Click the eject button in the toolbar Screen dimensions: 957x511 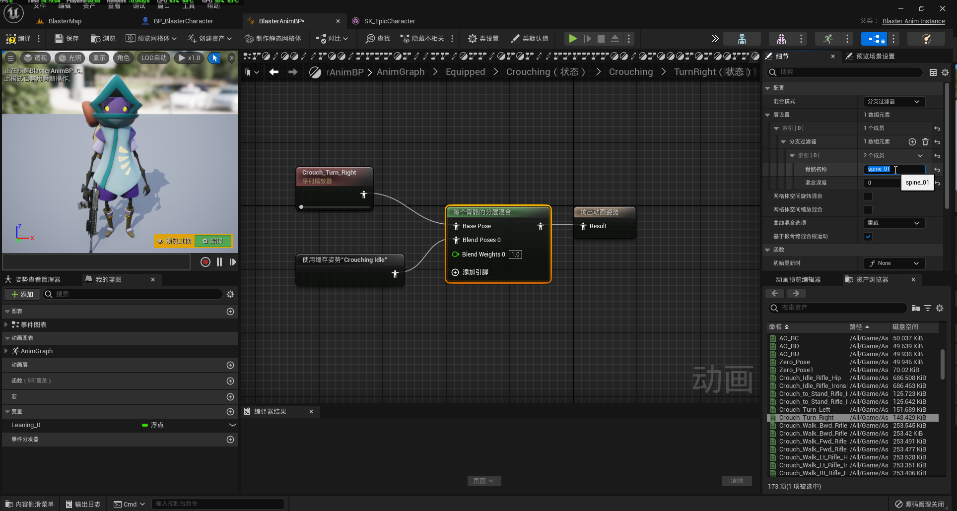pyautogui.click(x=615, y=39)
